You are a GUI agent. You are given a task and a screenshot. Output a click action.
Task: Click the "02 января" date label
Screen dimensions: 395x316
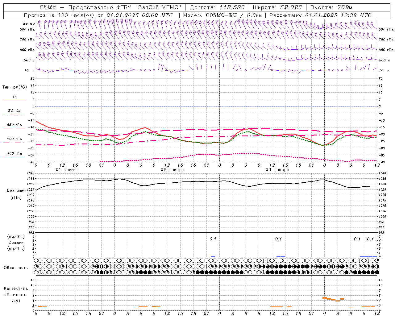[x=173, y=170]
